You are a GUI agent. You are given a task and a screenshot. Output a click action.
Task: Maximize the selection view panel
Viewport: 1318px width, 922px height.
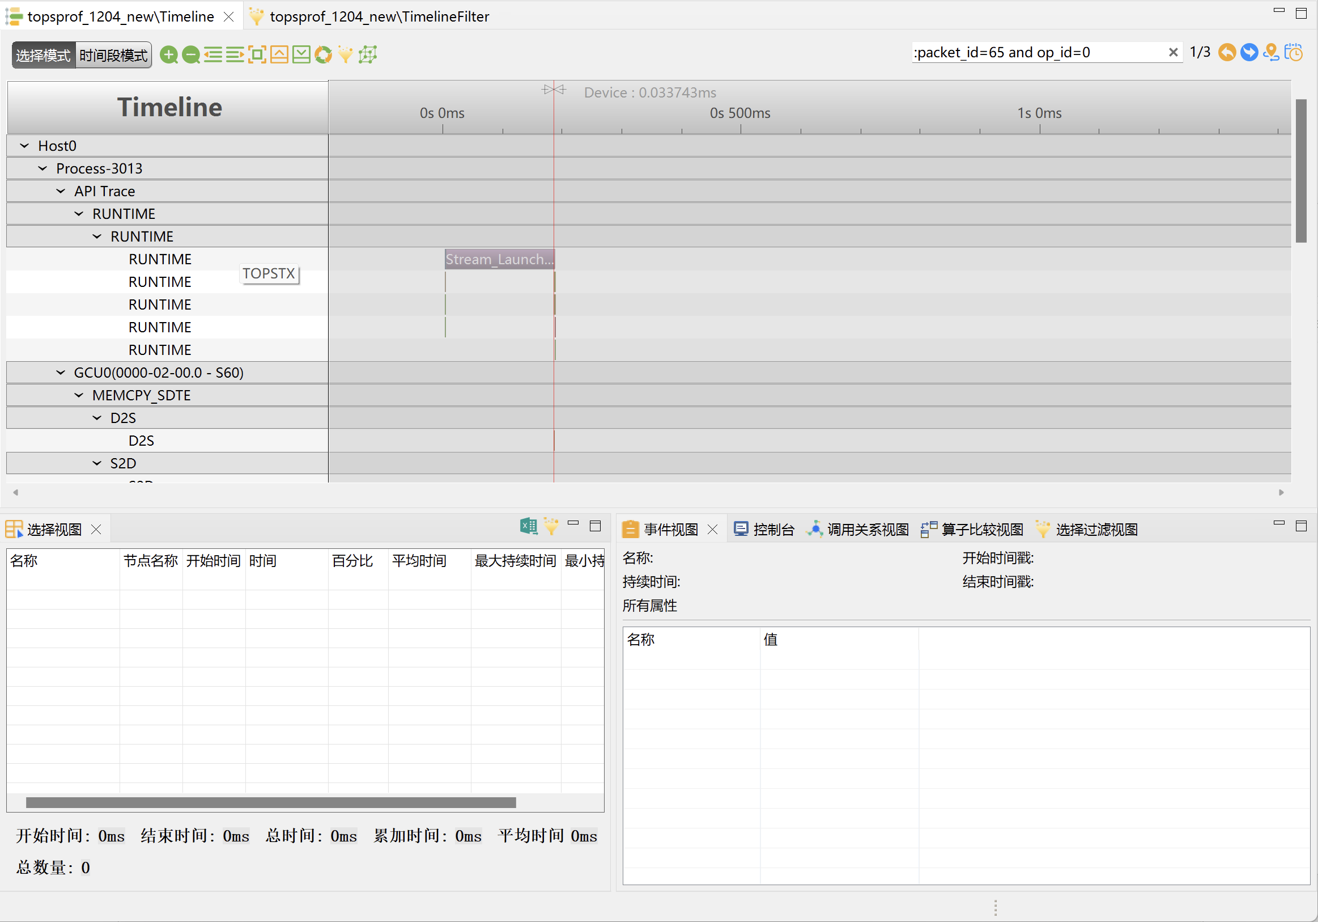596,526
